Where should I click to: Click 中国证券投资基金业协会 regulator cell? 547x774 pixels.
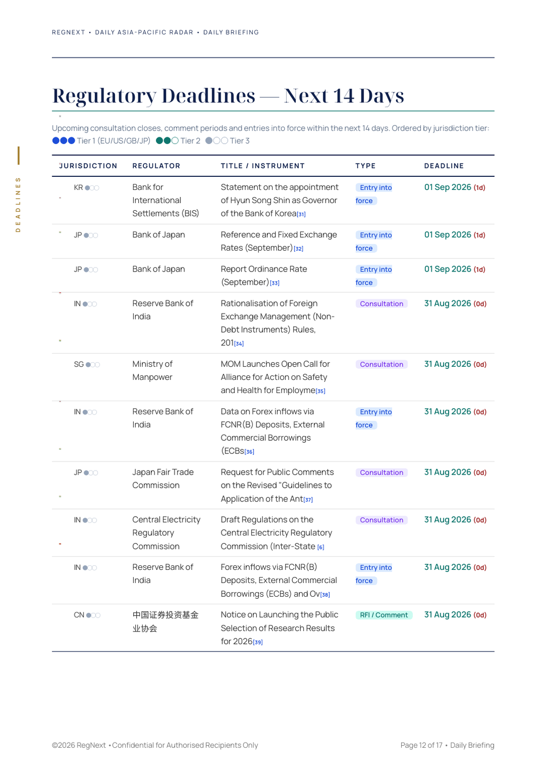click(x=166, y=622)
